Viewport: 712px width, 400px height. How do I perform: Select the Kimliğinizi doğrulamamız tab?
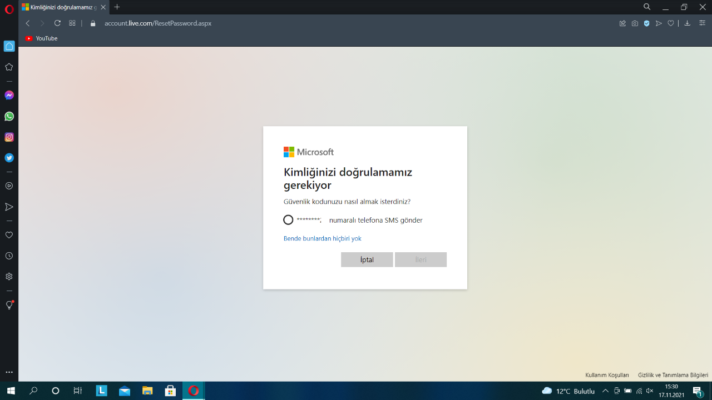(59, 7)
